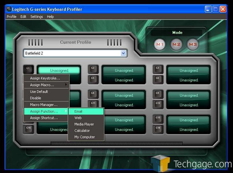The image size is (233, 173).
Task: Click the G11 key icon
Action: tap(93, 104)
